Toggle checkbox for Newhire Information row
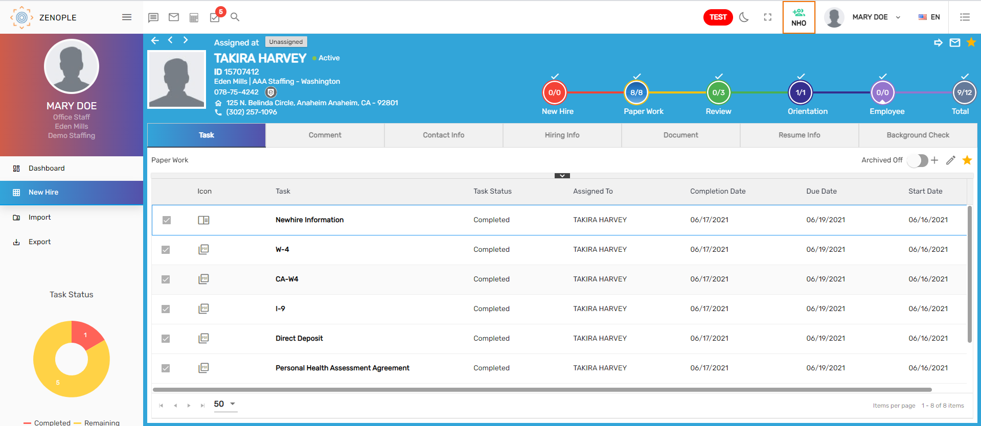 pyautogui.click(x=166, y=220)
